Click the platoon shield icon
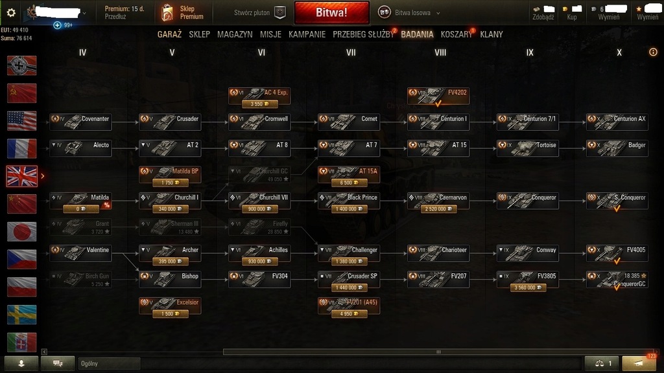Viewport: 664px width, 373px height. coord(280,13)
